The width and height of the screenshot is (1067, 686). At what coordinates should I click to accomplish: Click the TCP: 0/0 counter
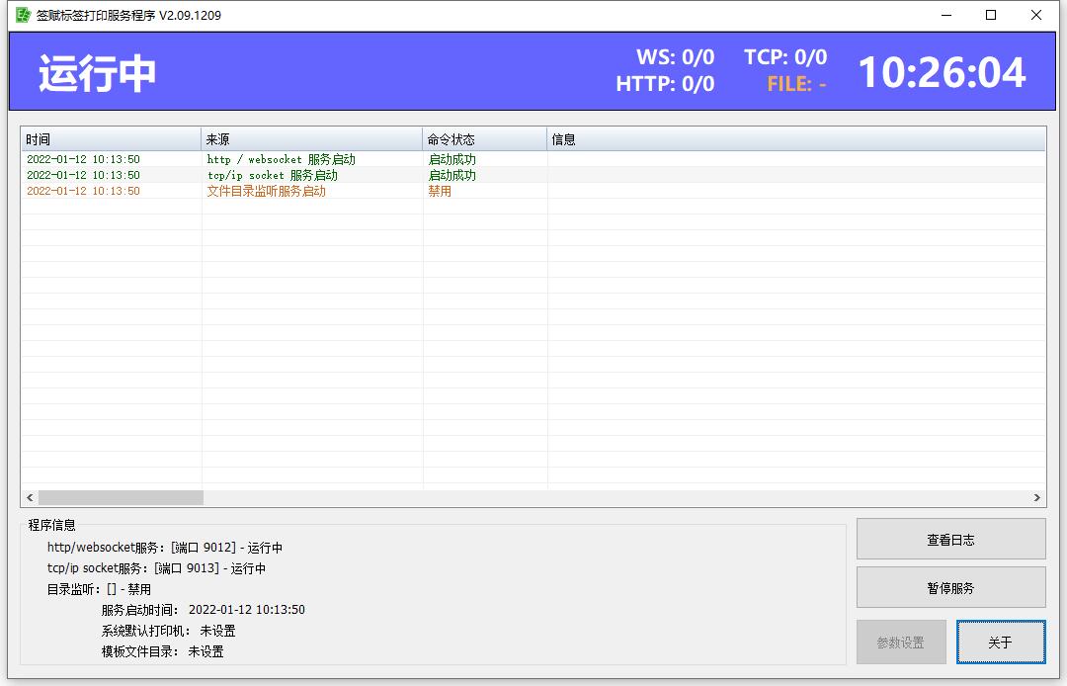point(785,56)
